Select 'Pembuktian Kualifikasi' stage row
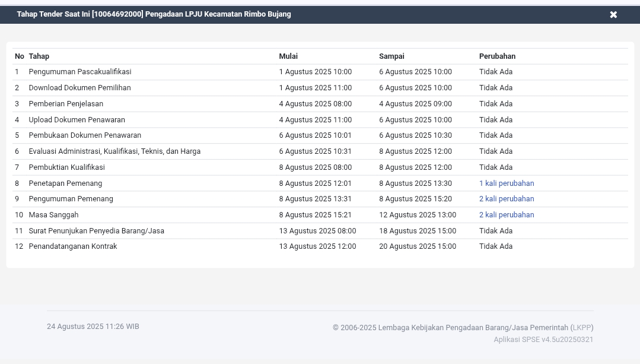This screenshot has width=640, height=364. (66, 167)
